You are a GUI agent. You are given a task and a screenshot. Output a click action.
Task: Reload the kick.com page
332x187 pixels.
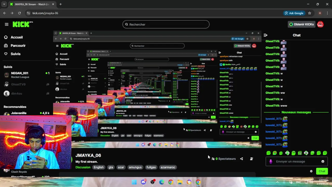[19, 13]
